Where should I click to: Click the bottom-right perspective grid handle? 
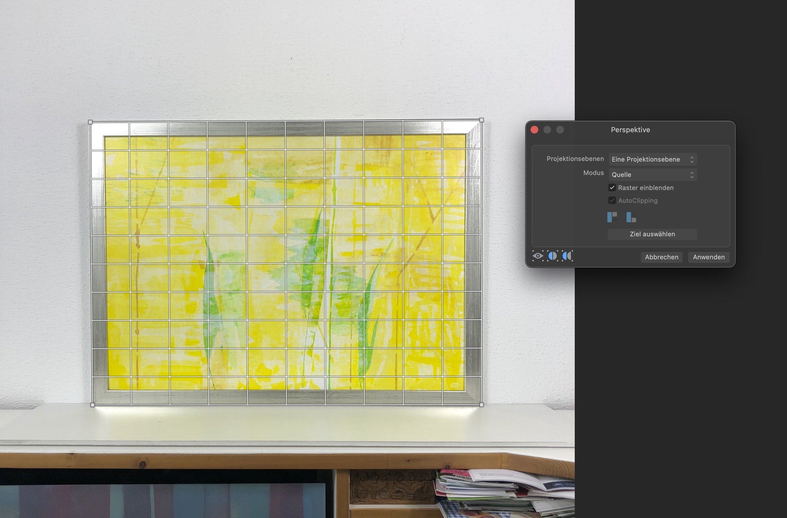click(481, 405)
